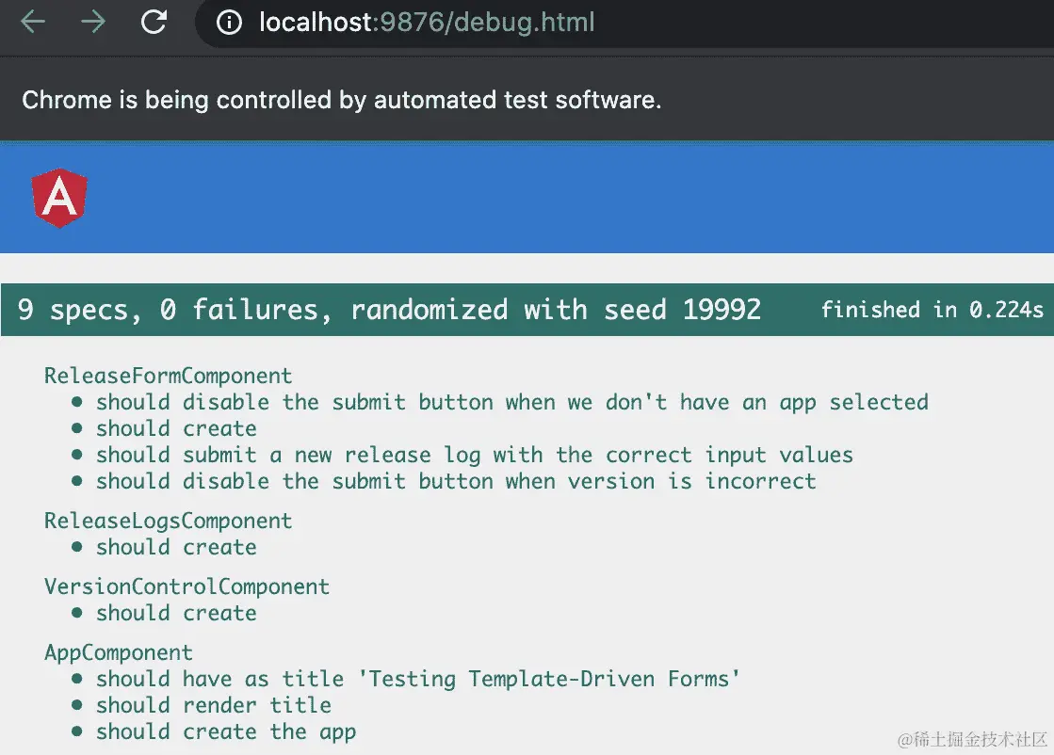The image size is (1054, 755).
Task: Open 'should create' under ReleaseFormComponent
Action: pos(176,428)
